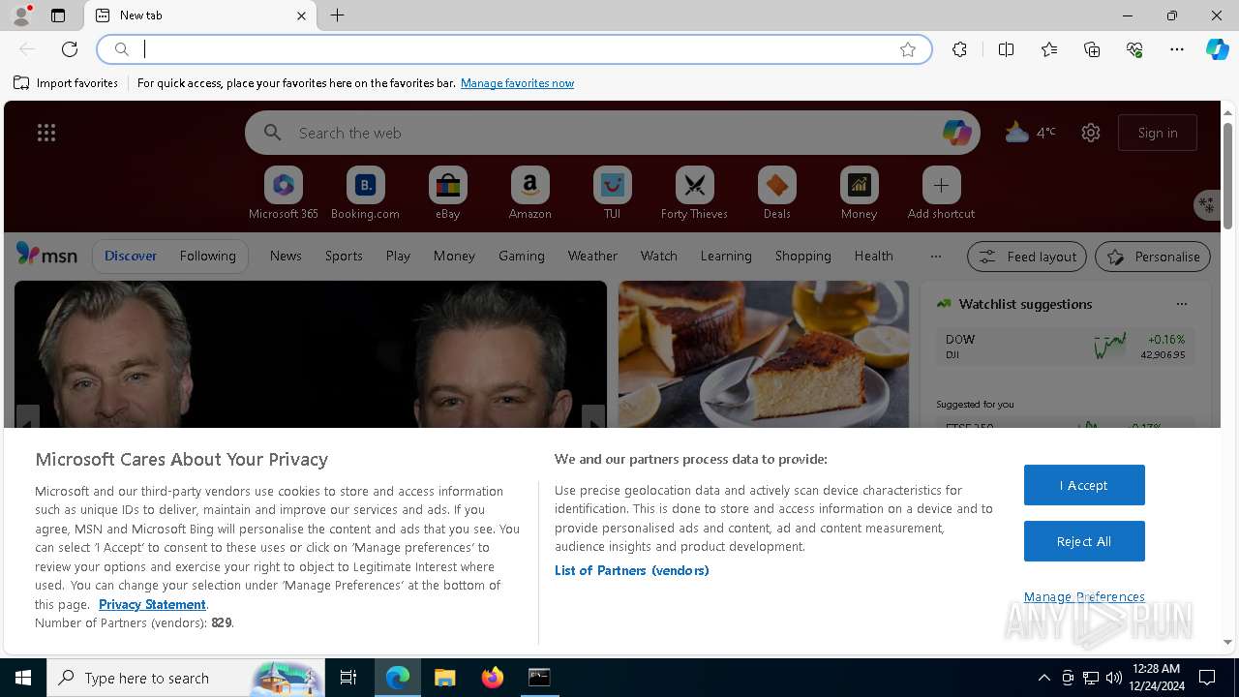Expand more MSN categories ellipsis
Screen dimensions: 1239x697
[x=935, y=256]
